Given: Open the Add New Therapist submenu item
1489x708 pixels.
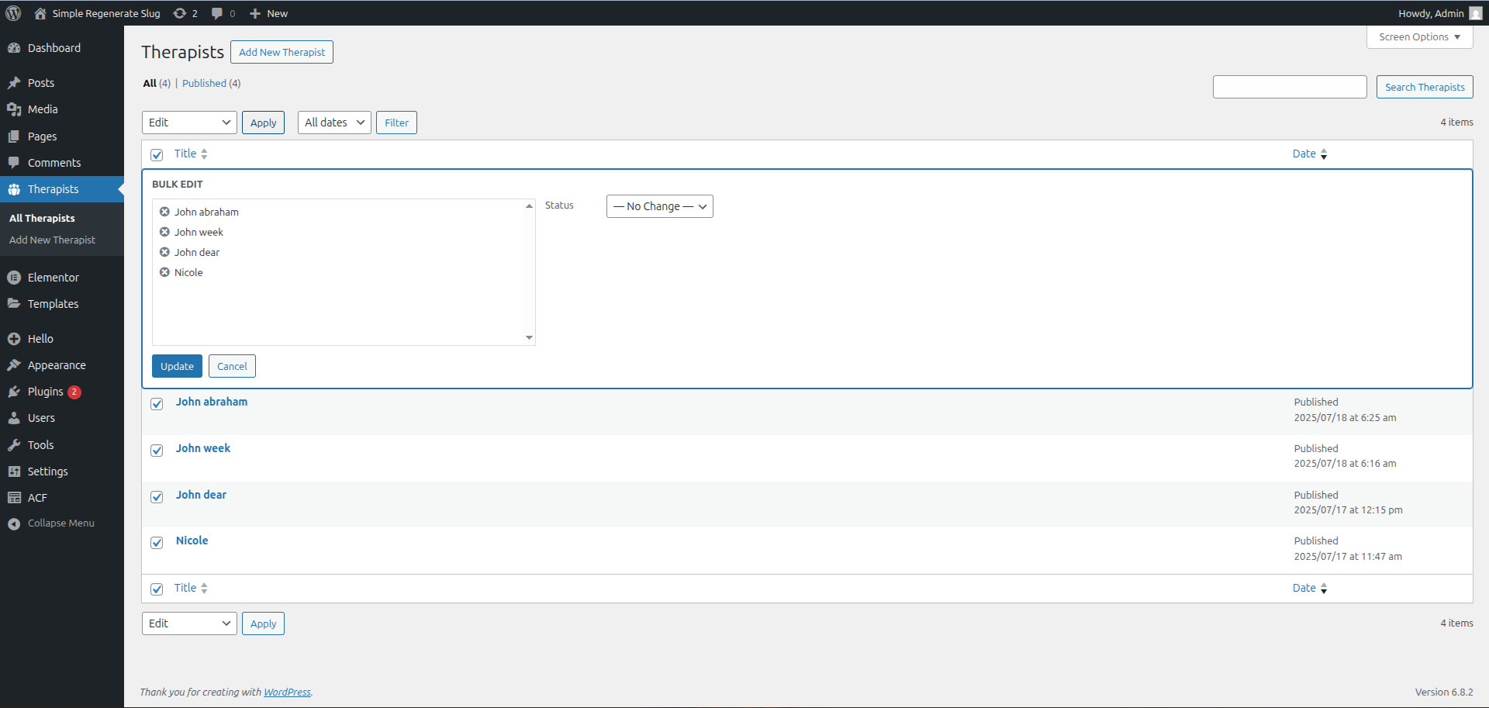Looking at the screenshot, I should coord(52,240).
